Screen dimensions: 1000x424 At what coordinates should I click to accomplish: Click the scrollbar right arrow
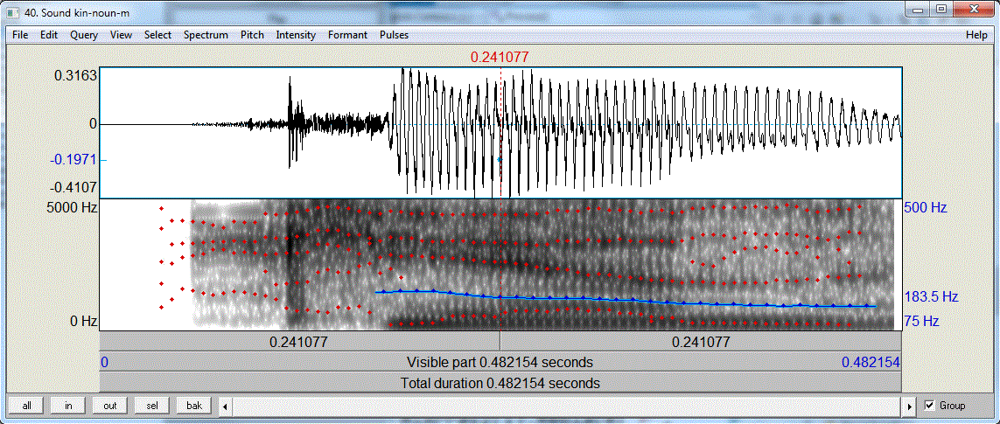click(910, 406)
